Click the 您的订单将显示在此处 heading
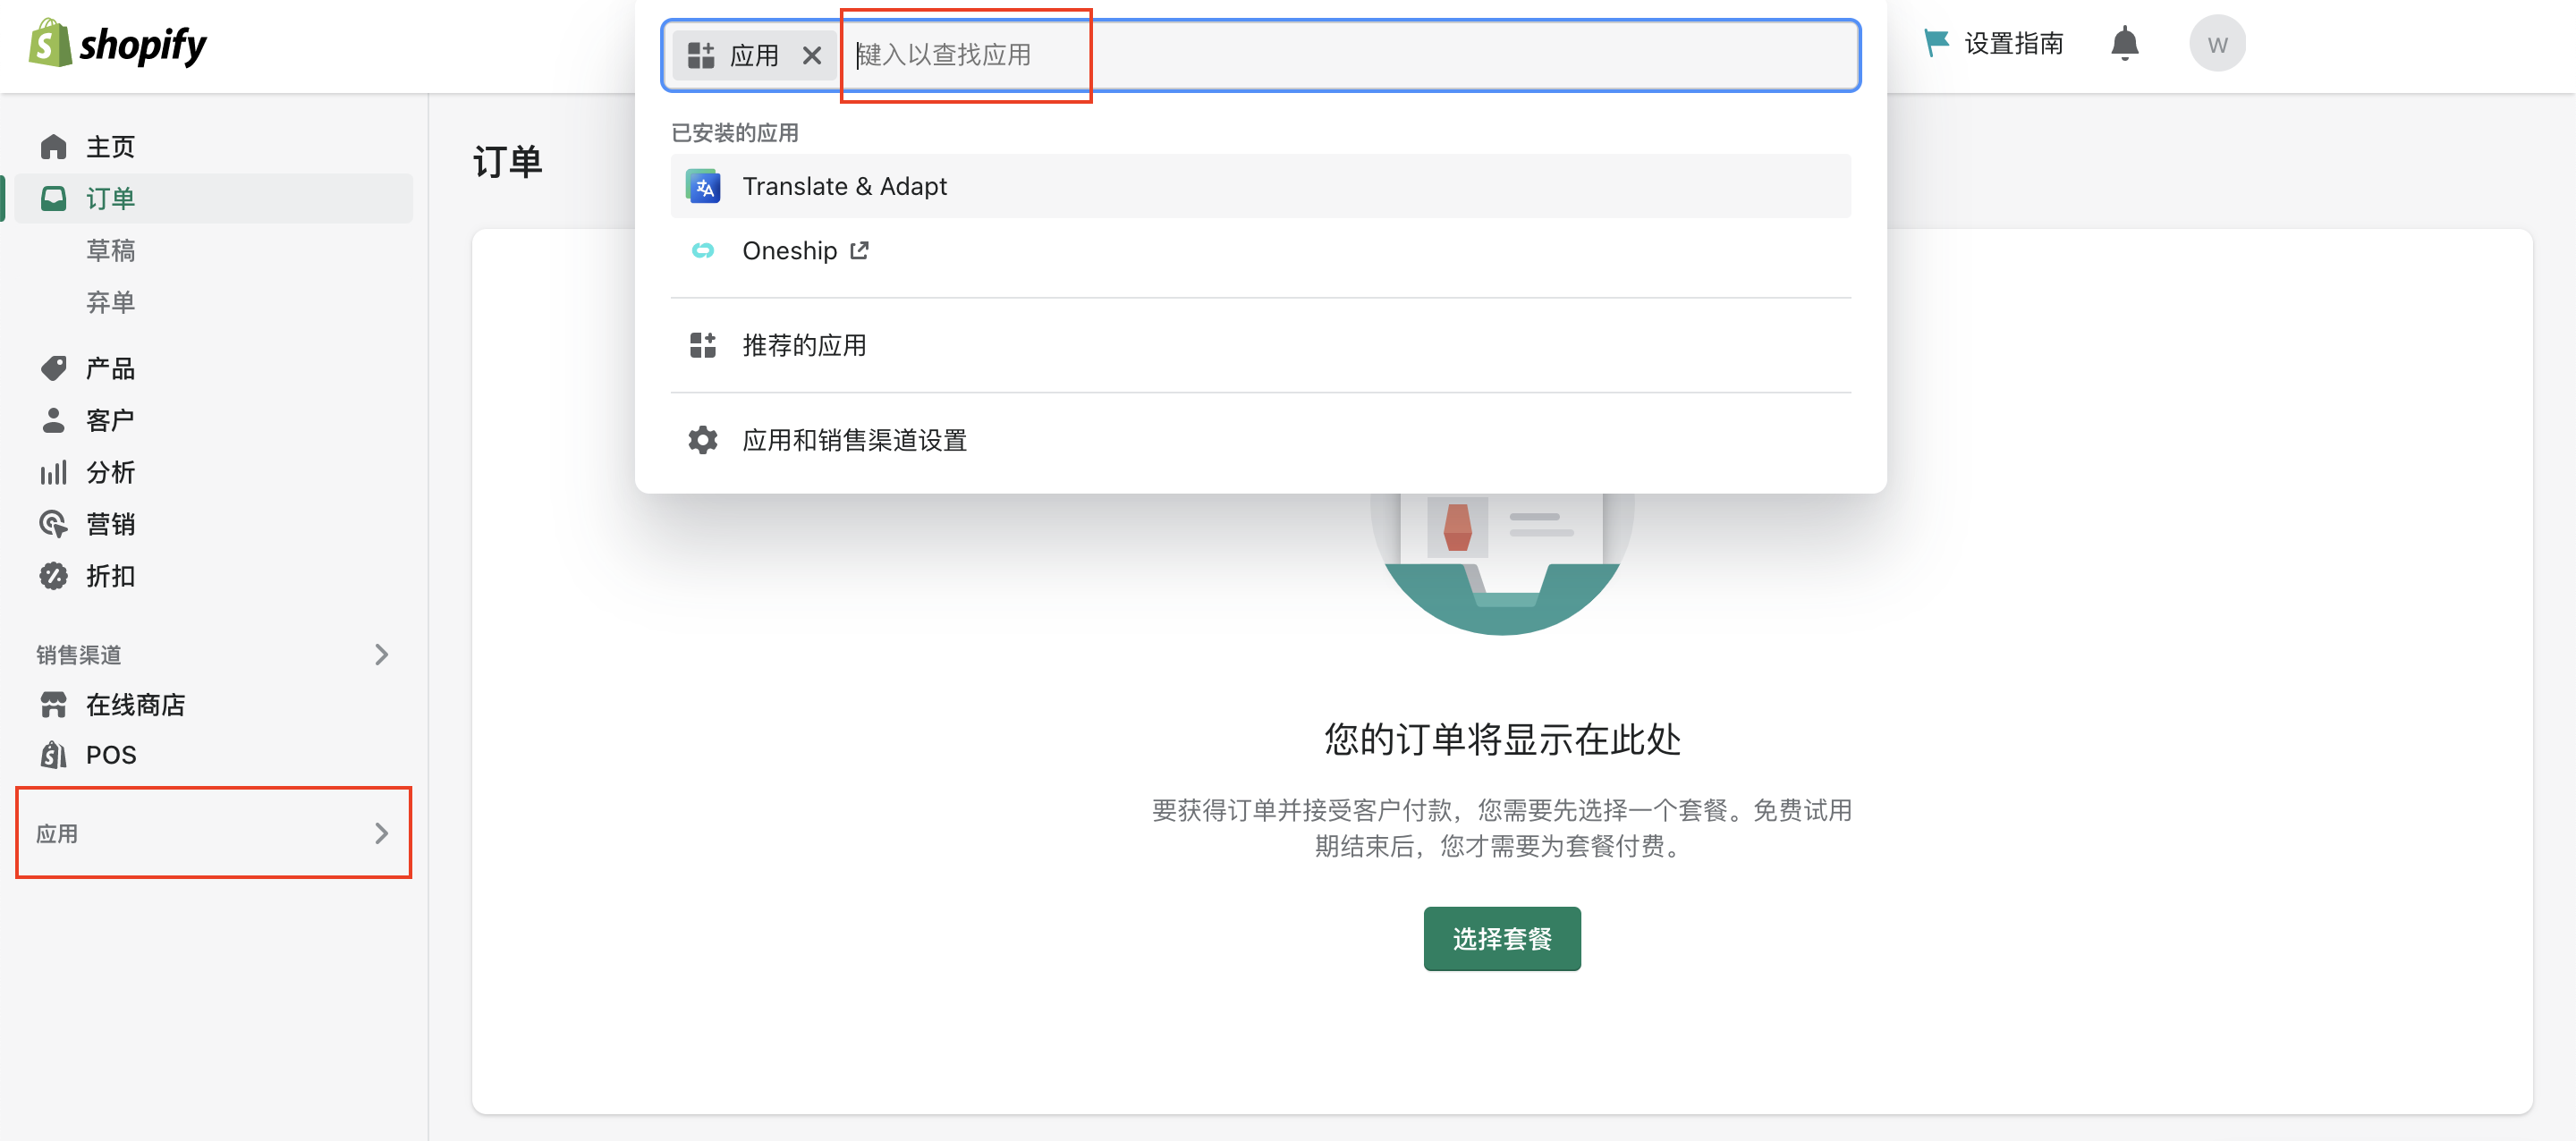Image resolution: width=2576 pixels, height=1141 pixels. [x=1502, y=740]
